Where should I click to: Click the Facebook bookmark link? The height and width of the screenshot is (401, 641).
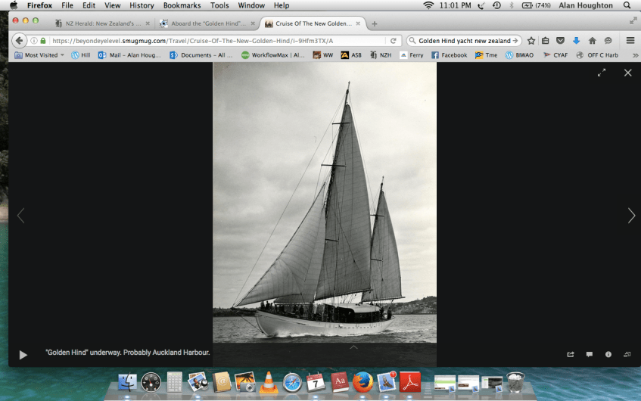coord(450,55)
